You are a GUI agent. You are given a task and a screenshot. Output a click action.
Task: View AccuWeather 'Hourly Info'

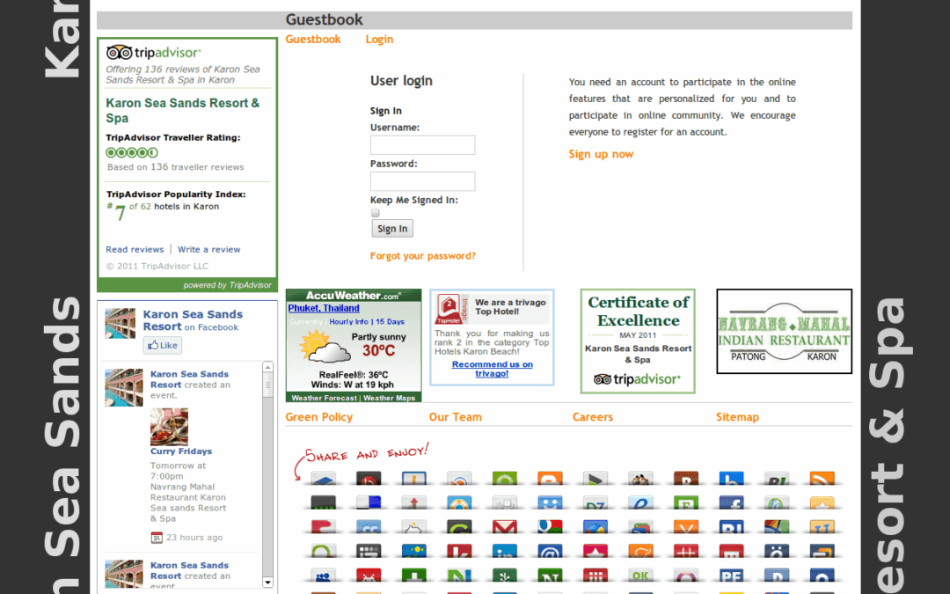pos(348,322)
